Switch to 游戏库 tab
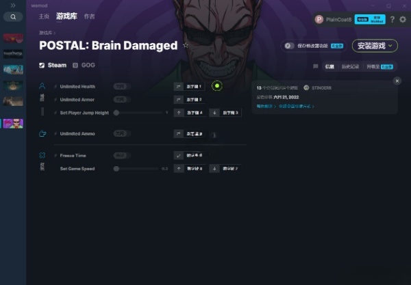Screen dimensions: 411x285 pos(66,16)
